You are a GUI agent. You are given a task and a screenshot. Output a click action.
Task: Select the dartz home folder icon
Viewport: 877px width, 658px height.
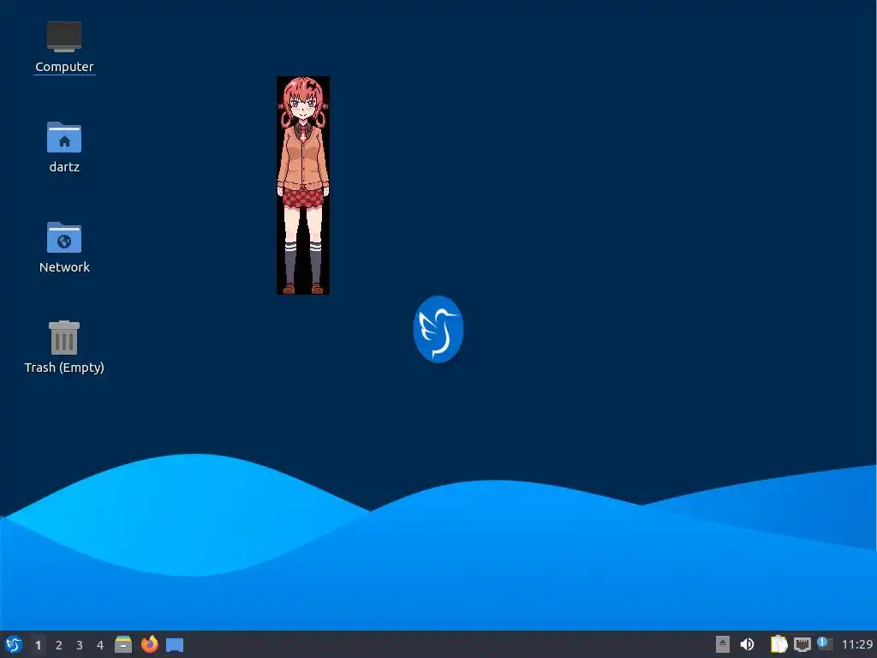coord(64,137)
